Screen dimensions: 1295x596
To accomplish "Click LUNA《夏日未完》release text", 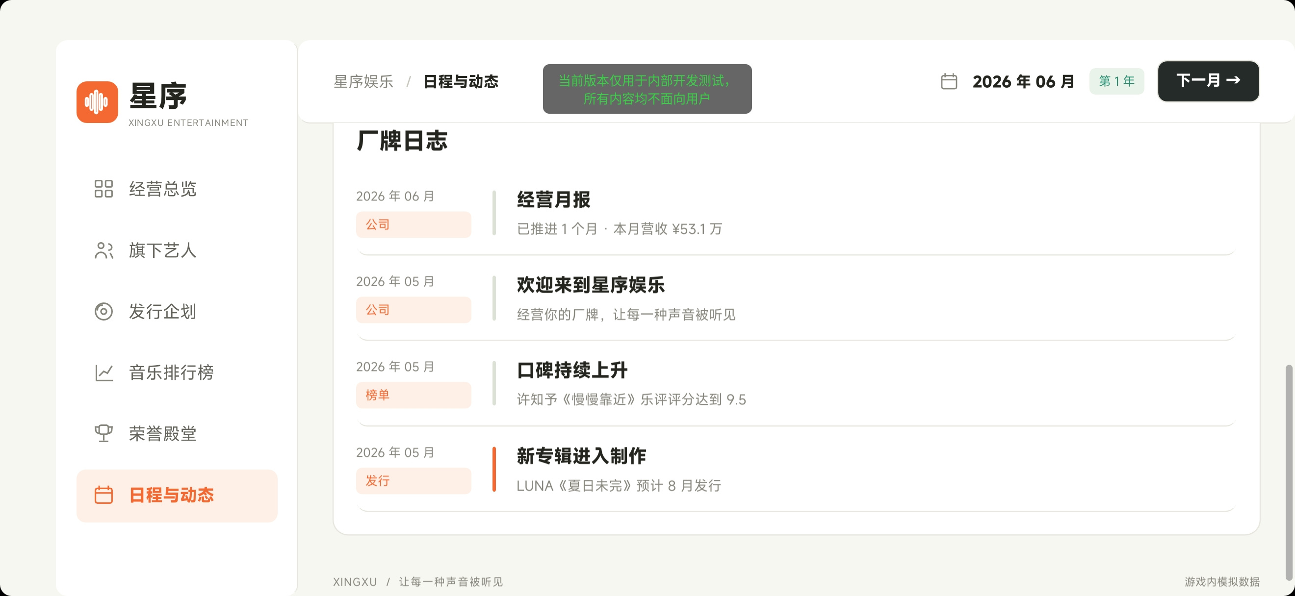I will [619, 486].
